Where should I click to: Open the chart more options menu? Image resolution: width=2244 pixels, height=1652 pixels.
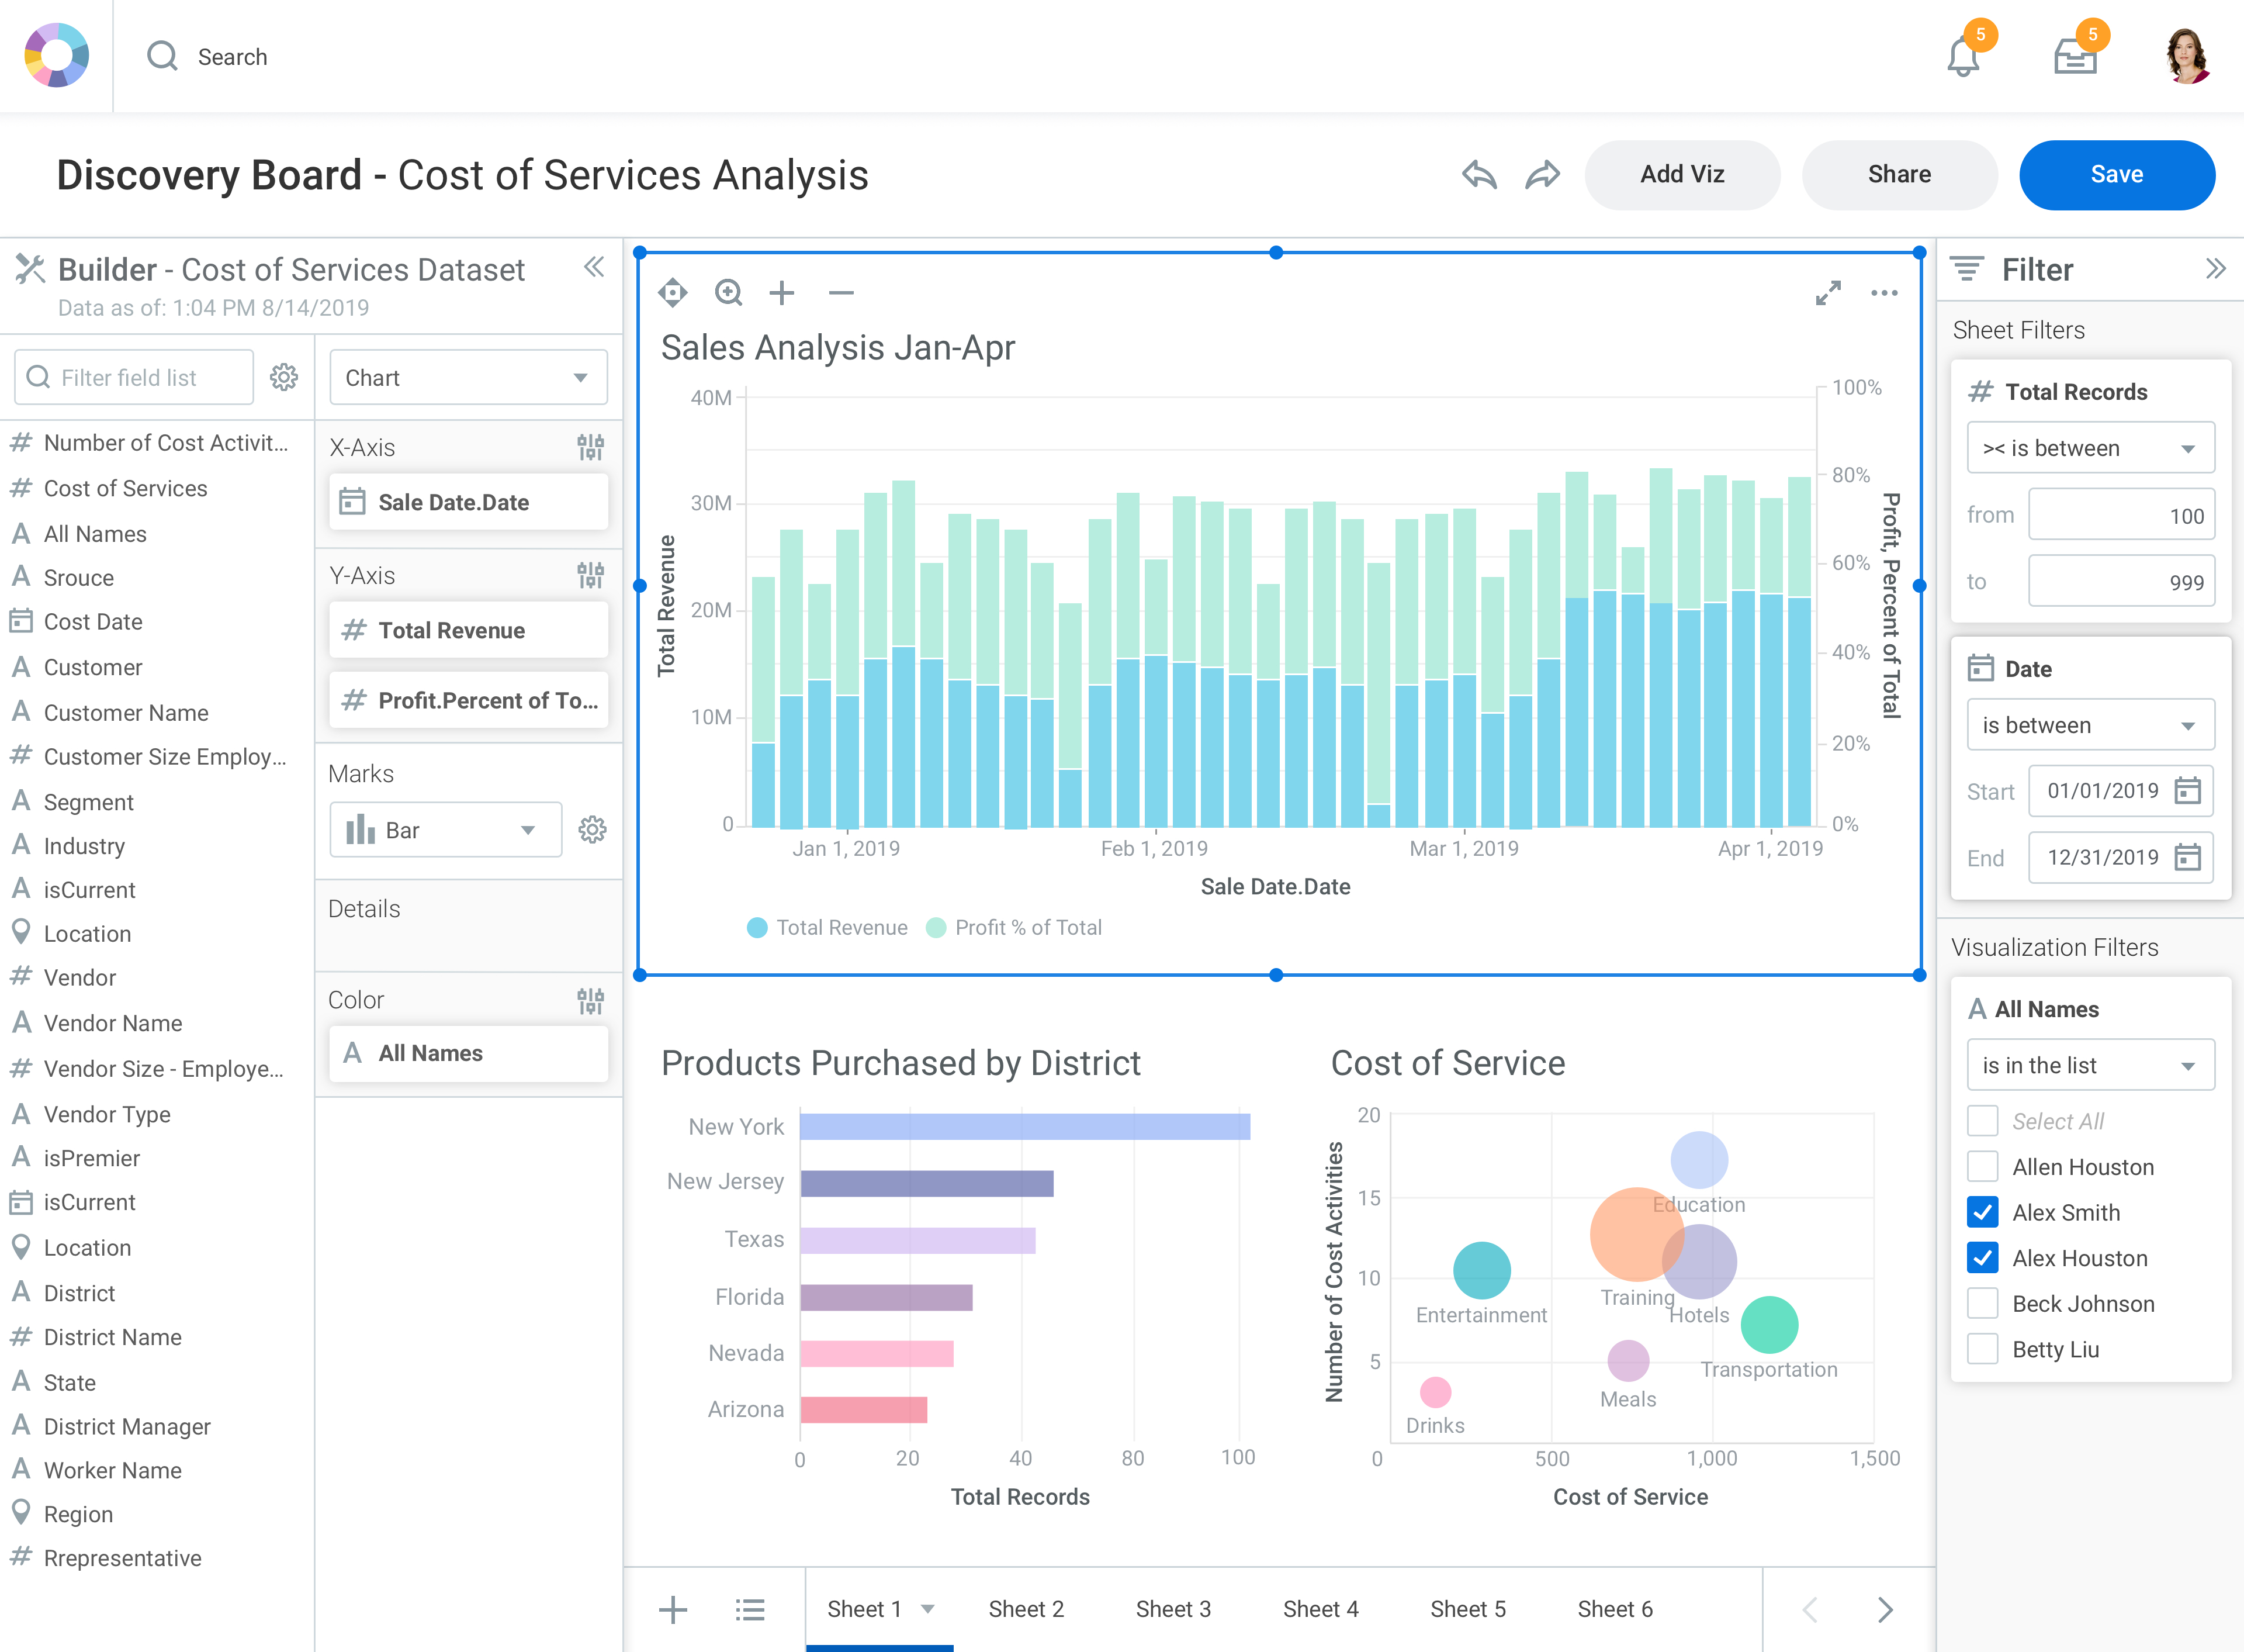[x=1884, y=293]
